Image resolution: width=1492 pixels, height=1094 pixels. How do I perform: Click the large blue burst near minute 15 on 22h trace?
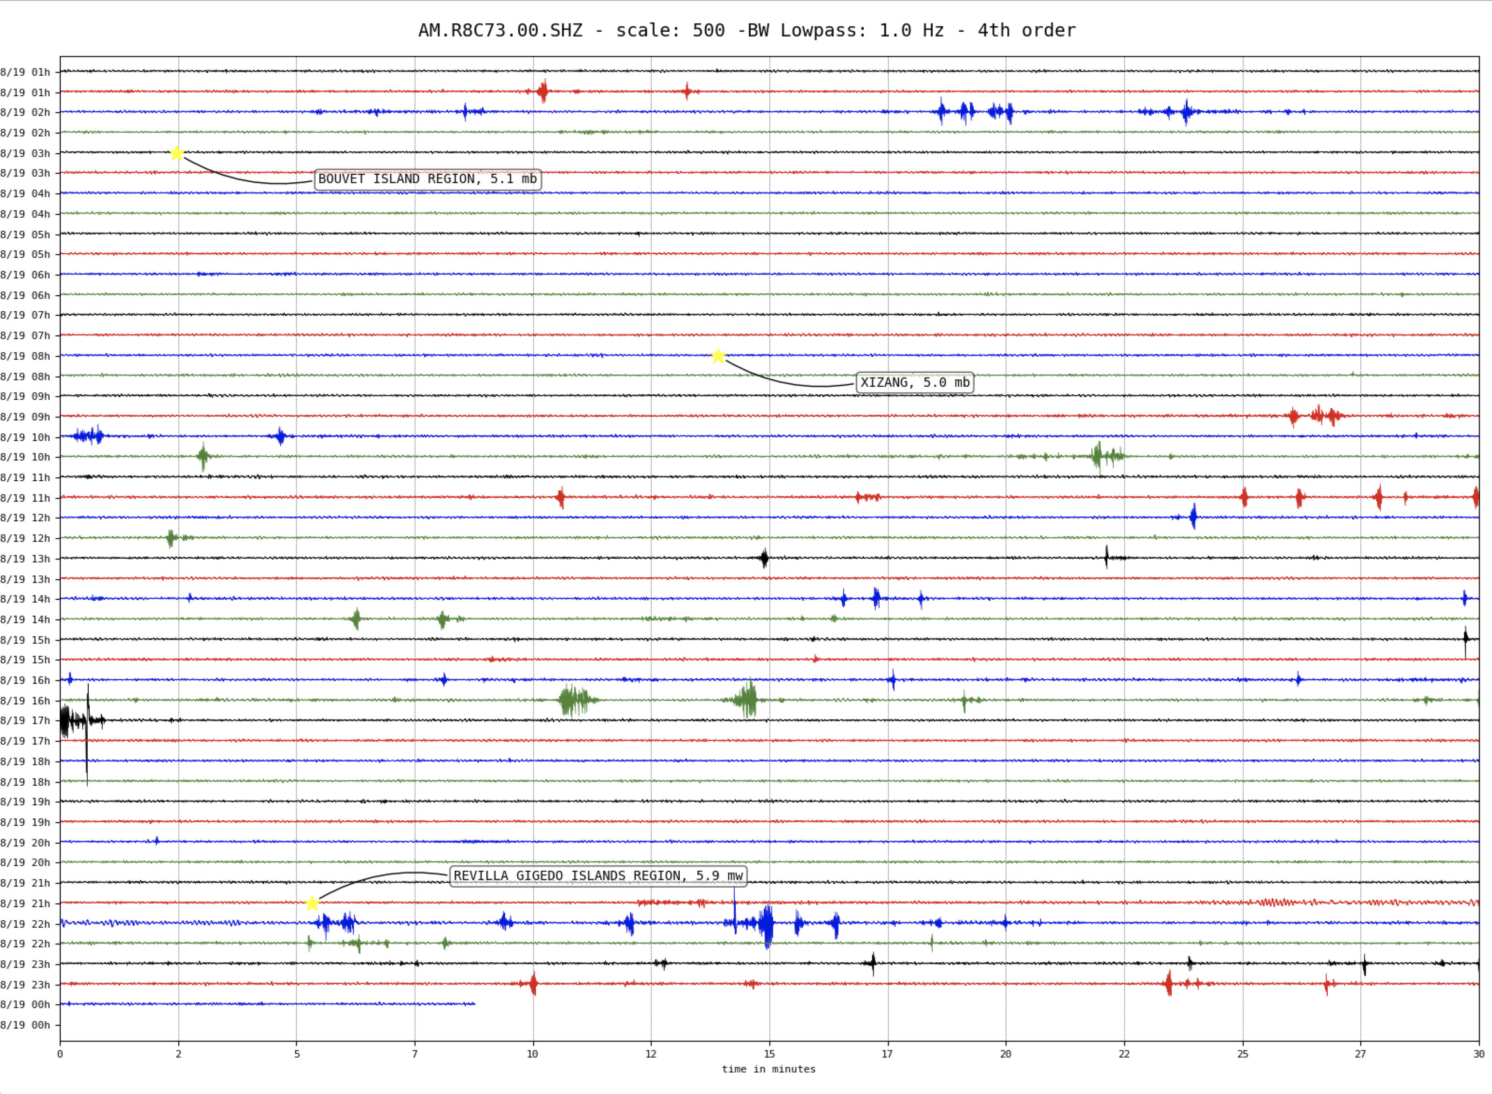pyautogui.click(x=766, y=925)
